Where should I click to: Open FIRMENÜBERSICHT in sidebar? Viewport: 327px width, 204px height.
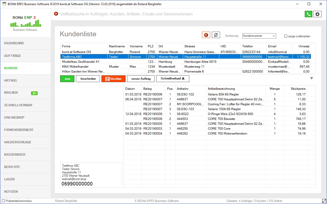[x=25, y=130]
